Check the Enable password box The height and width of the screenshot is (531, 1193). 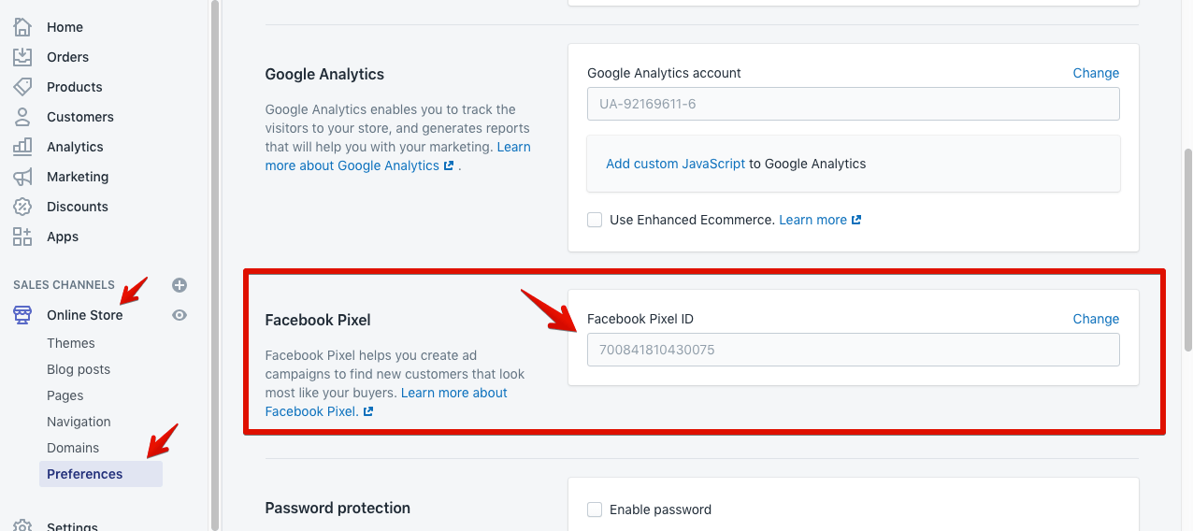point(595,509)
